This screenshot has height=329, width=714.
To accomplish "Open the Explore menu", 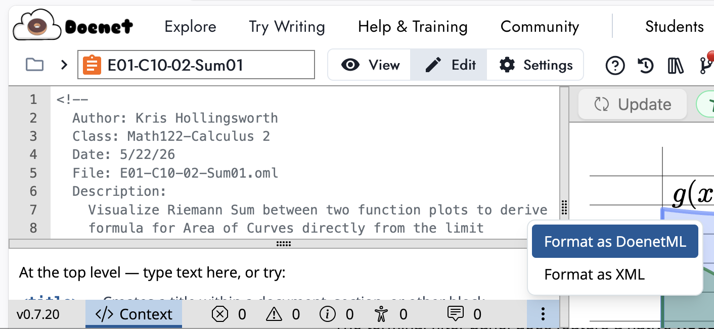I will (190, 26).
